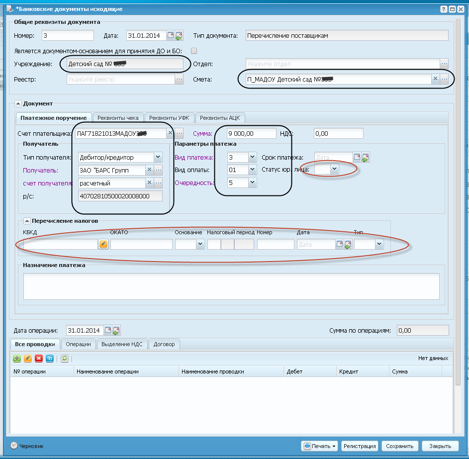Click the orange edit icon next to КБКД field
469x459 pixels.
[103, 244]
